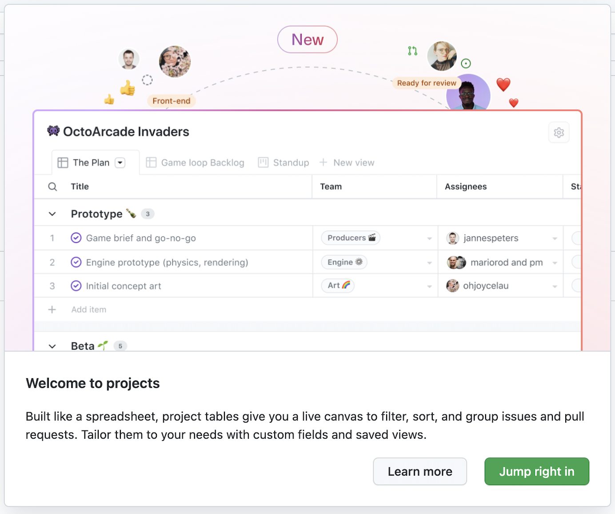Collapse the Prototype group chevron
Screen dimensions: 615x514
point(52,214)
